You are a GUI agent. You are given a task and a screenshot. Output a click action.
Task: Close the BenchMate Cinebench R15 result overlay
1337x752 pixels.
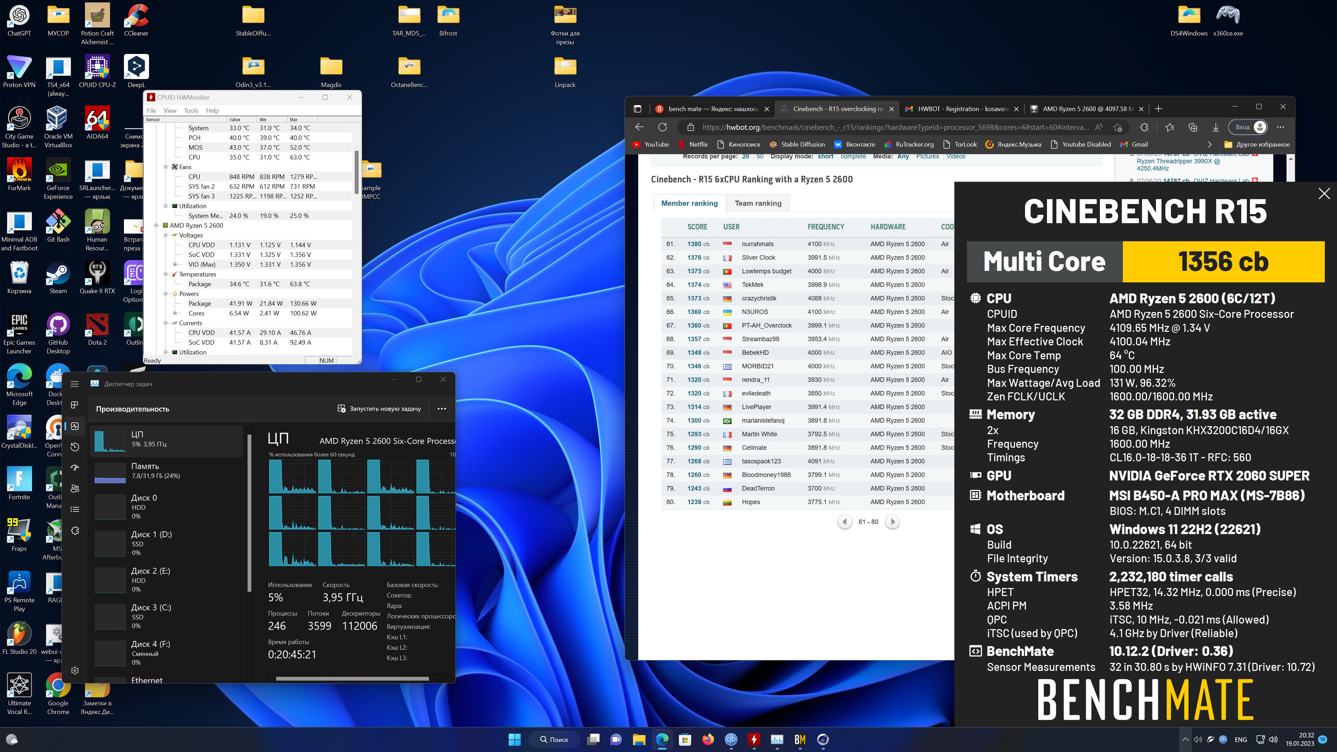tap(1324, 194)
